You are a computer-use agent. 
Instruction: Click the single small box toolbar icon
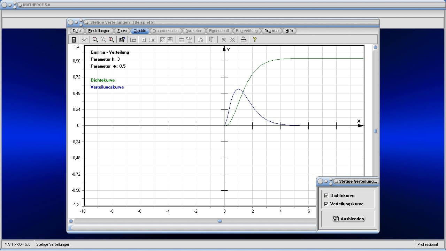[x=144, y=40]
